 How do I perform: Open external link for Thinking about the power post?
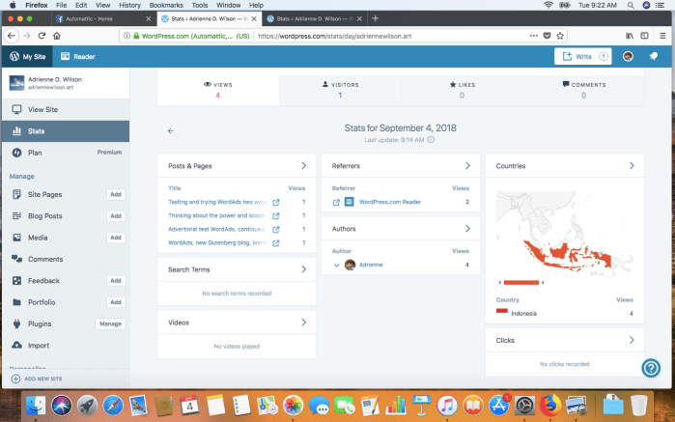click(276, 215)
